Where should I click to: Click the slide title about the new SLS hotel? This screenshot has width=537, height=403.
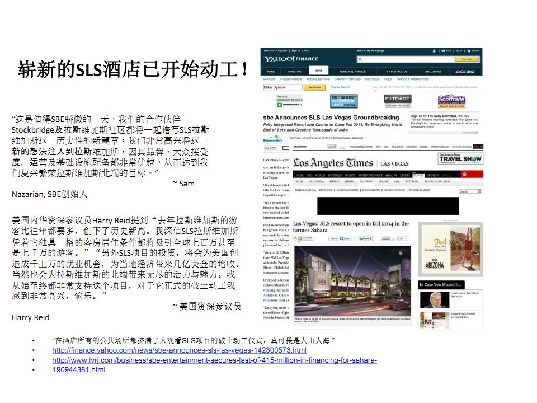click(x=133, y=69)
